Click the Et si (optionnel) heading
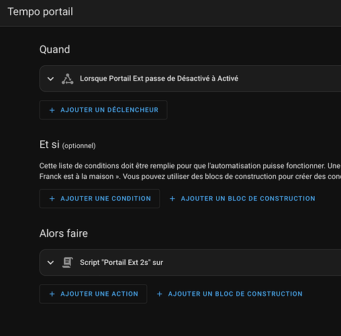 click(68, 144)
